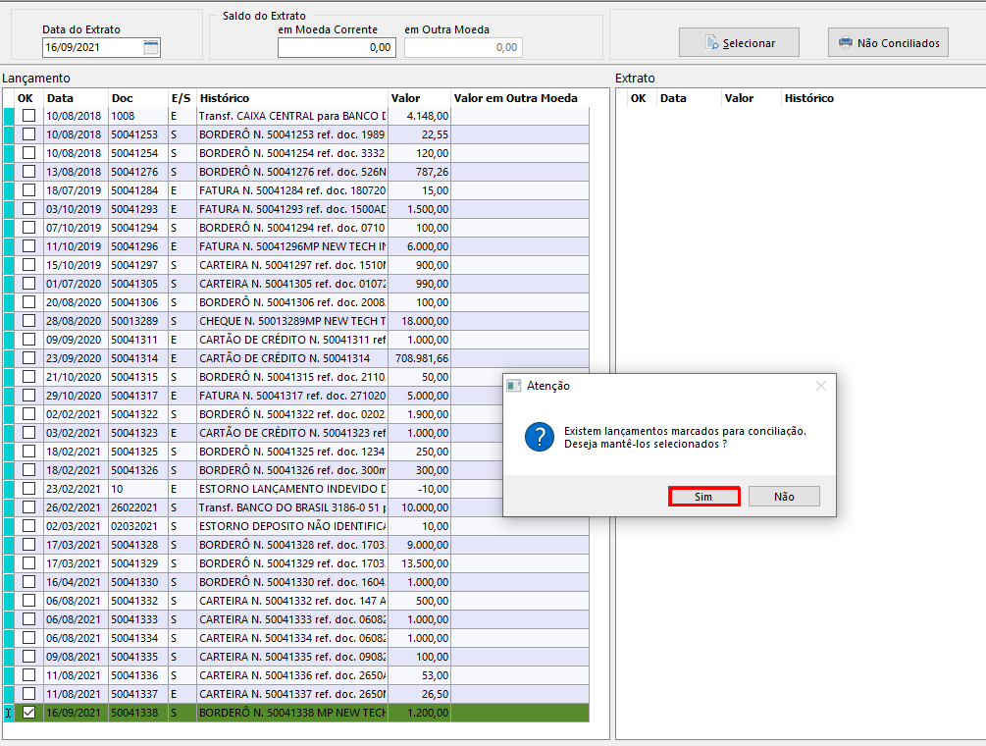Select doc cell 50041305
Image resolution: width=986 pixels, height=746 pixels.
pyautogui.click(x=138, y=284)
